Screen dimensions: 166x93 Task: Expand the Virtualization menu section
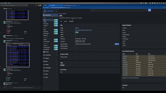[50, 68]
